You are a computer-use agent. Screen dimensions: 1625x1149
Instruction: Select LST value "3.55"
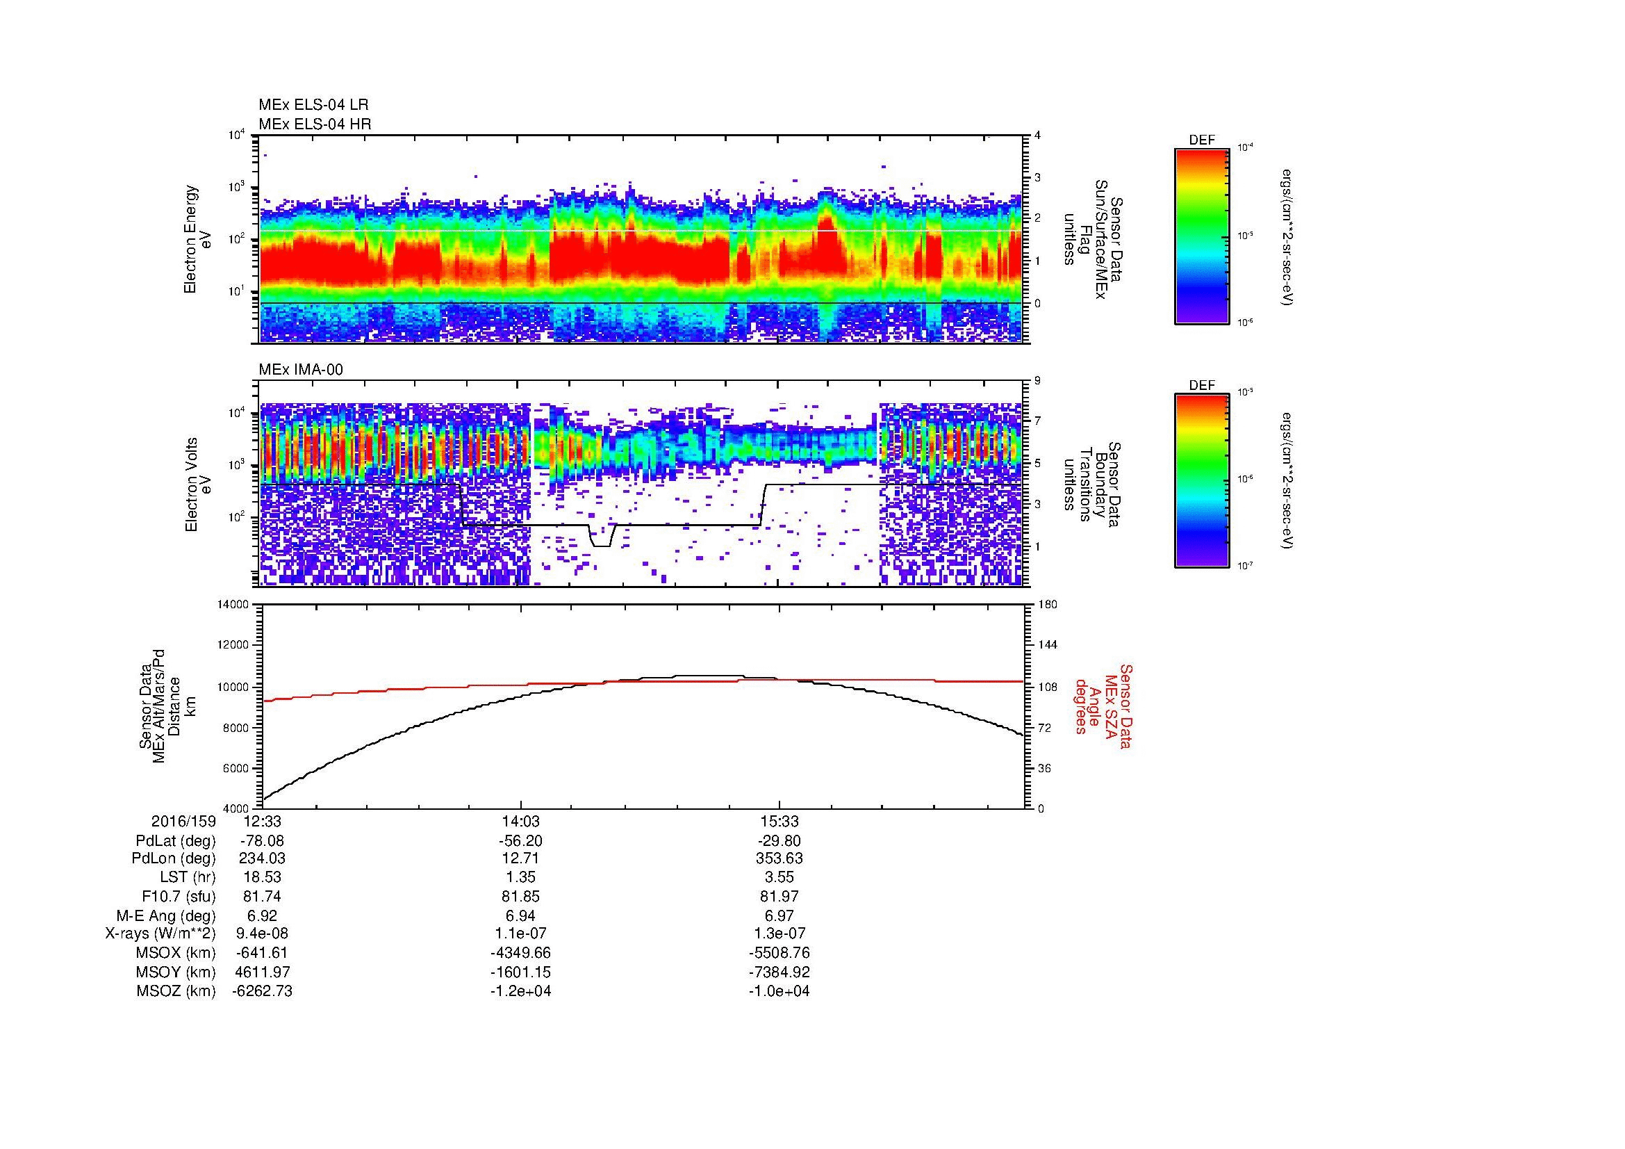point(779,877)
